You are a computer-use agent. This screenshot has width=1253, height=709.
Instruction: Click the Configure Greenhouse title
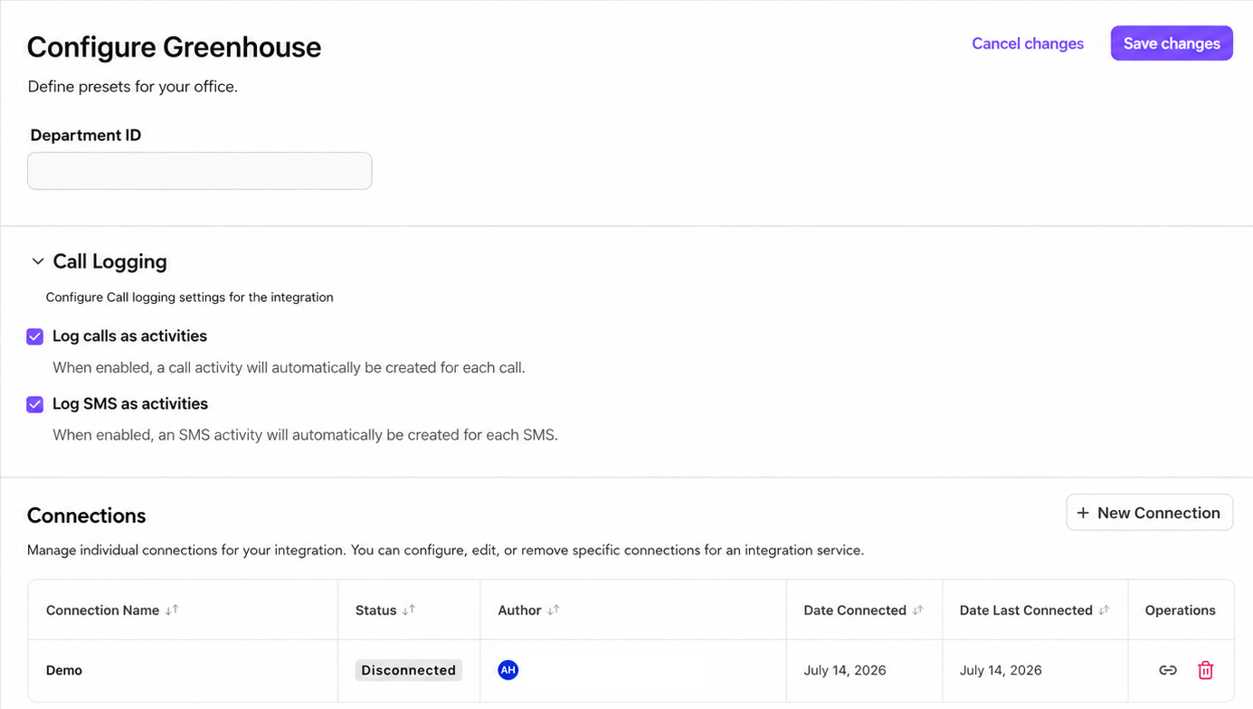point(174,47)
